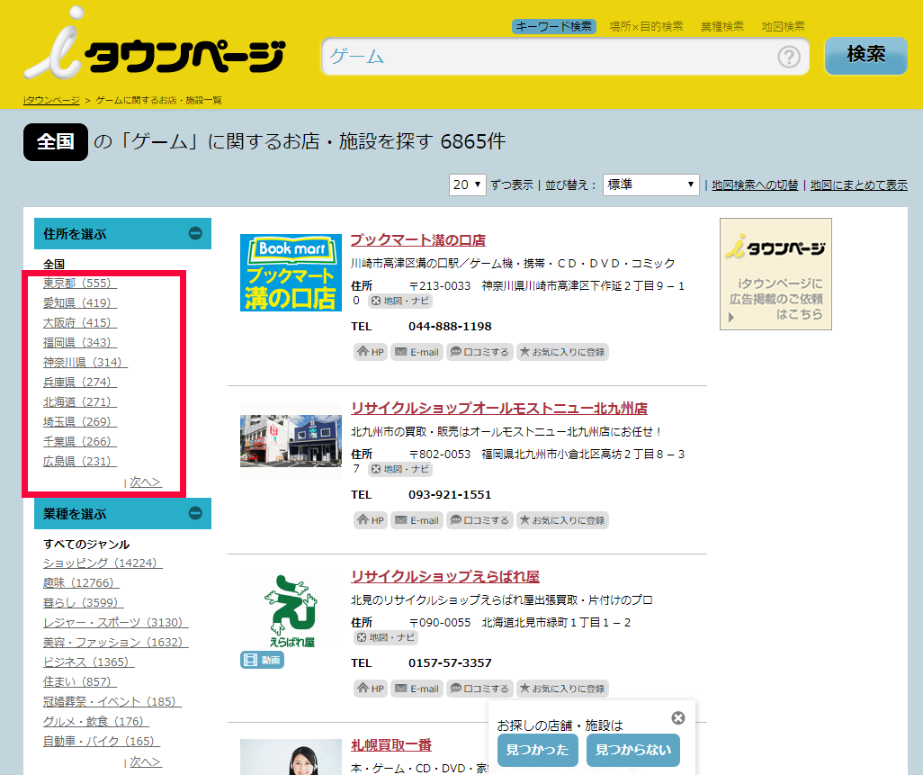The image size is (923, 775).
Task: Click HP icon for ブックマート溝の口店
Action: pos(371,352)
